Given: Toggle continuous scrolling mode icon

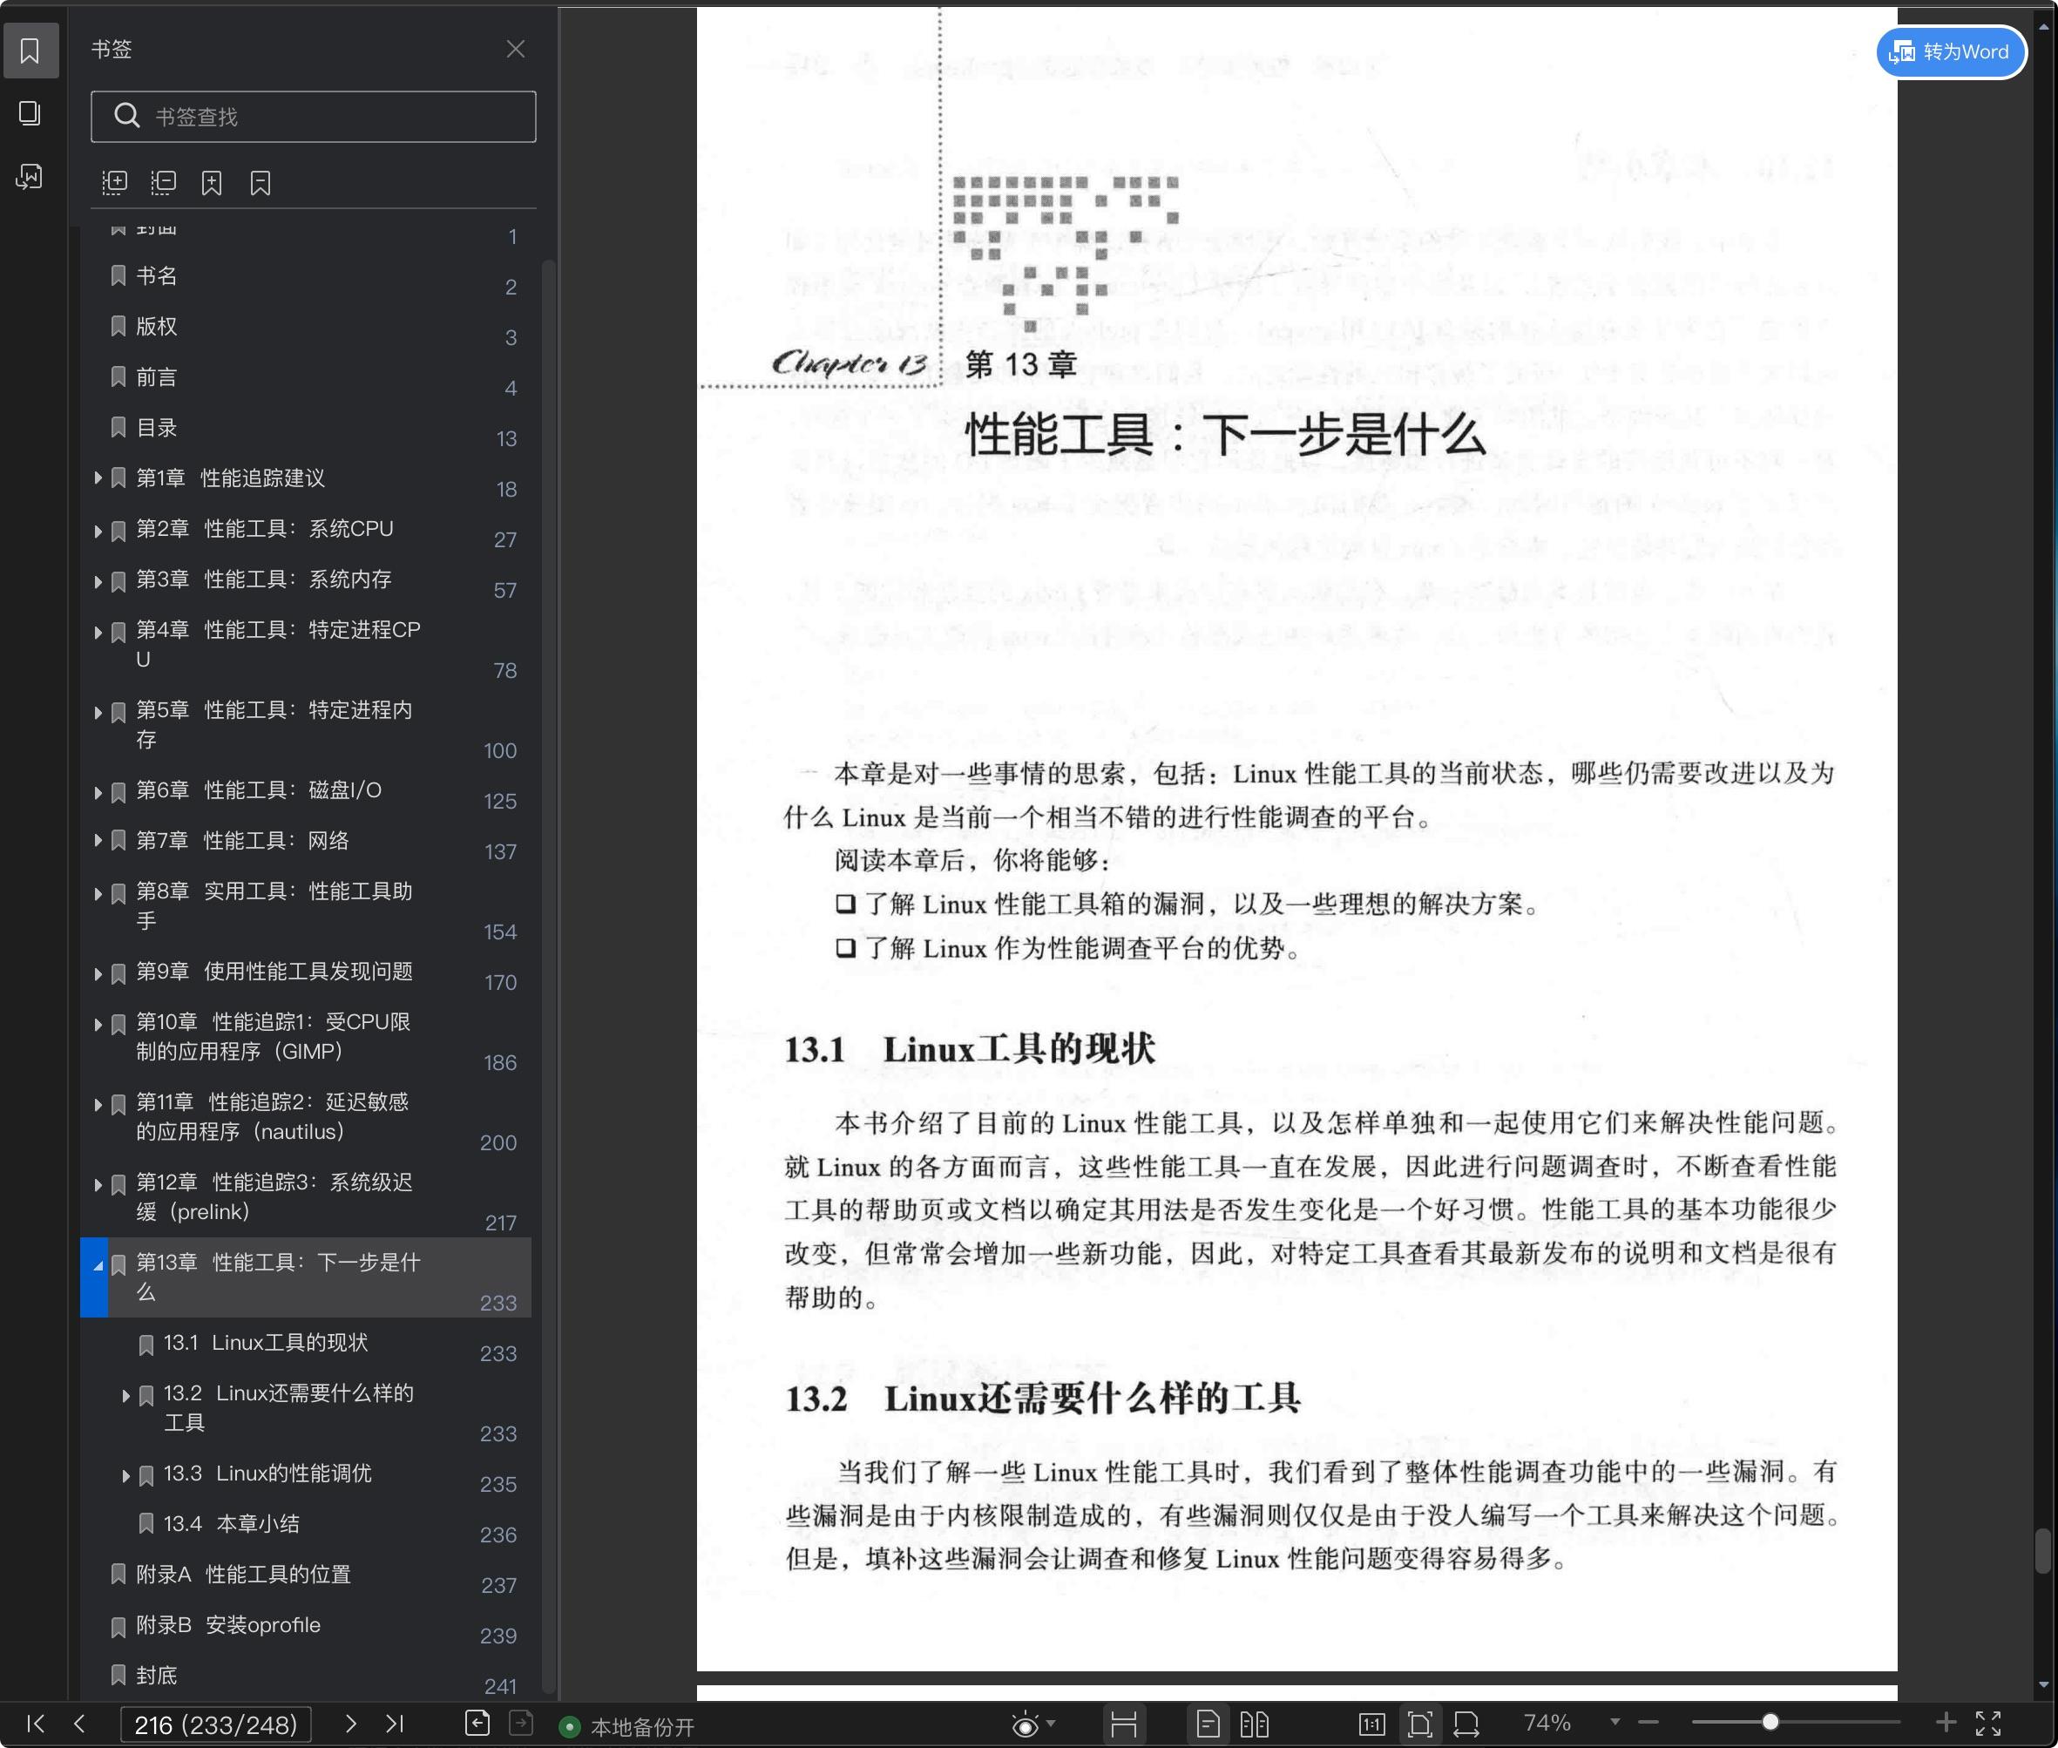Looking at the screenshot, I should pos(1124,1724).
